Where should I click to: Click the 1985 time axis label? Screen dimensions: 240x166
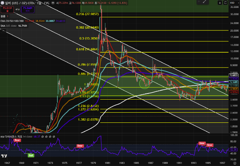(136, 163)
